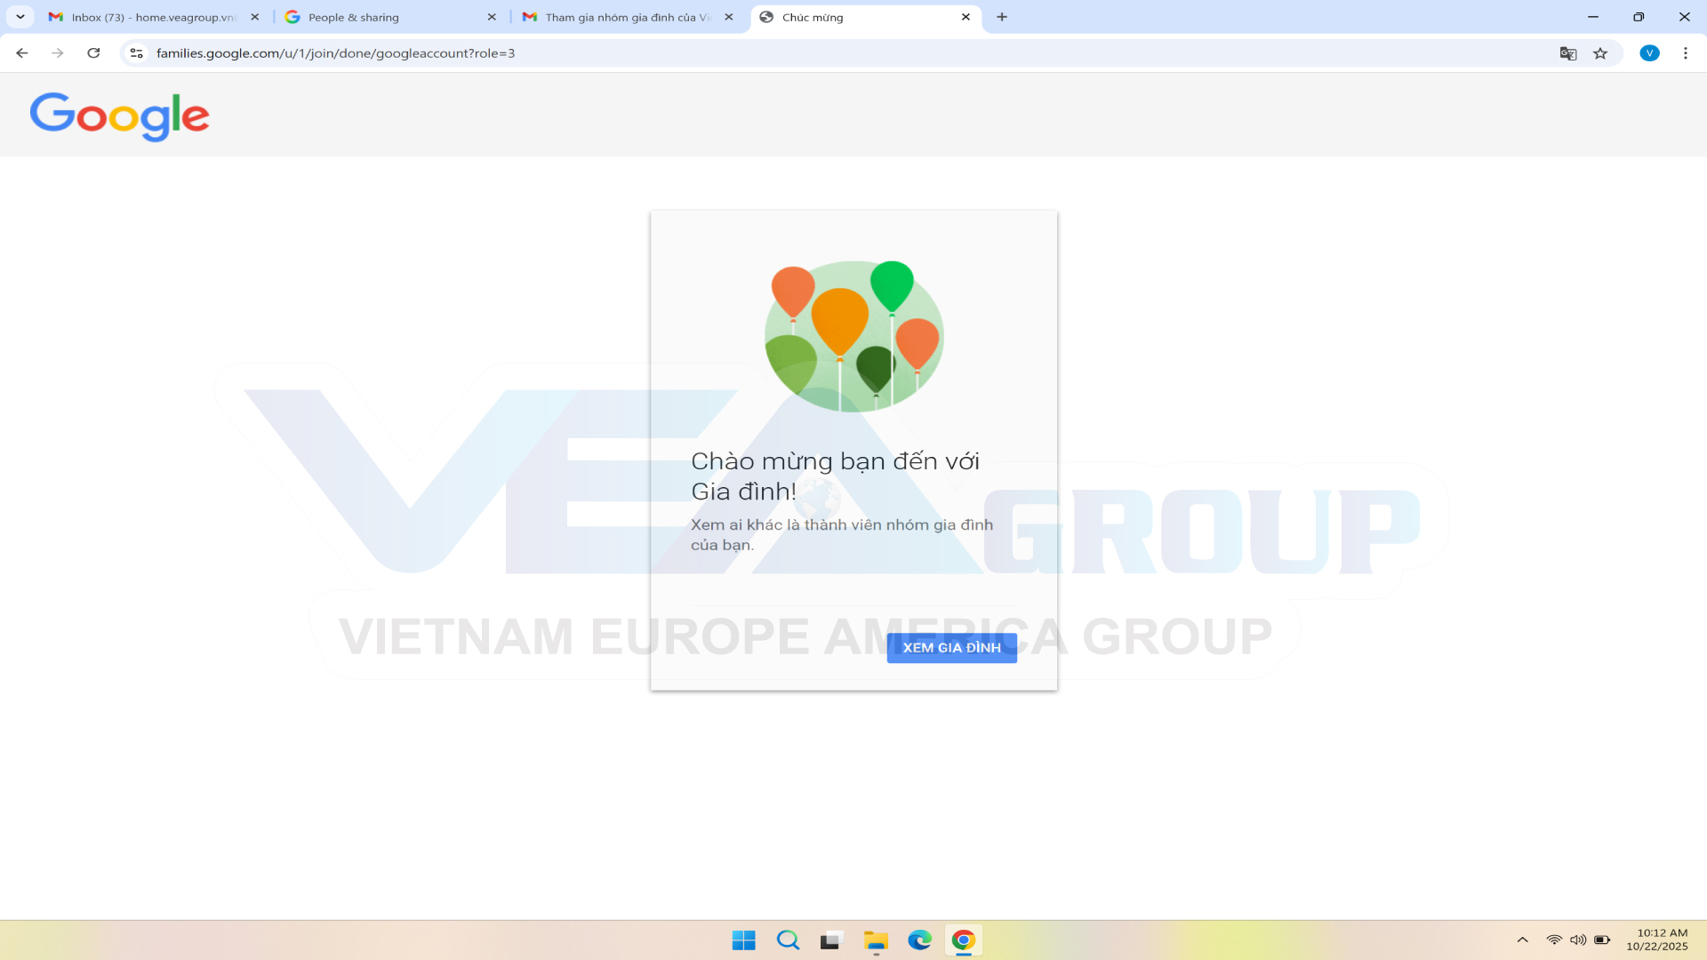
Task: Click the Google logo
Action: click(x=119, y=116)
